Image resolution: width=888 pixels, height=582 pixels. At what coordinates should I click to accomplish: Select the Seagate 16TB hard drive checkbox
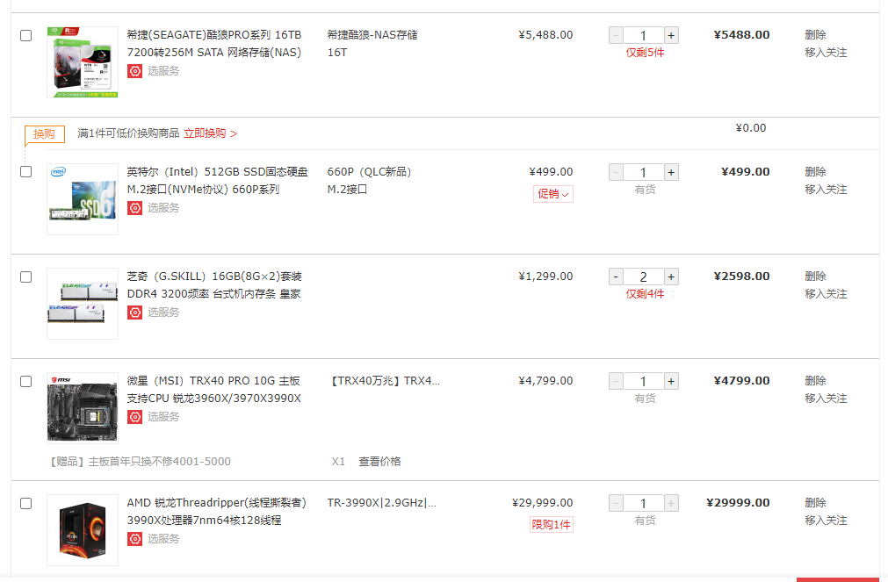point(26,35)
